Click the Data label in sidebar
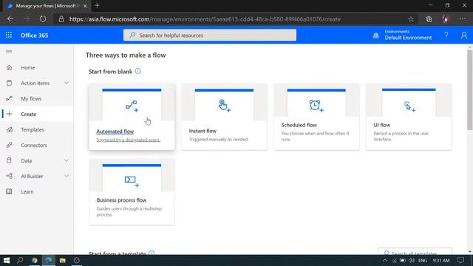The height and width of the screenshot is (266, 473). (27, 161)
